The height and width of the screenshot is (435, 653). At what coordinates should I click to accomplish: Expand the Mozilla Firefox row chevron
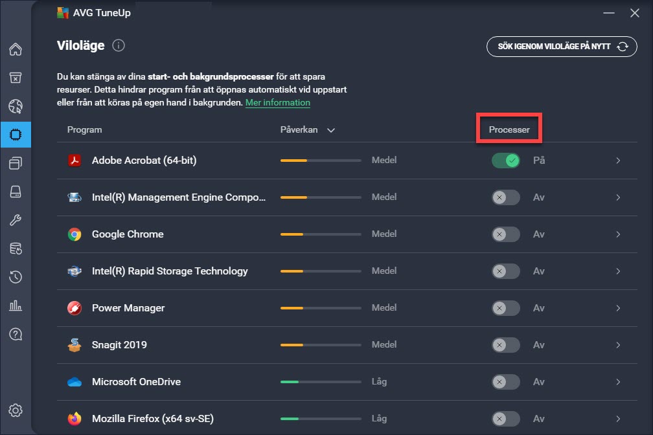pyautogui.click(x=618, y=419)
